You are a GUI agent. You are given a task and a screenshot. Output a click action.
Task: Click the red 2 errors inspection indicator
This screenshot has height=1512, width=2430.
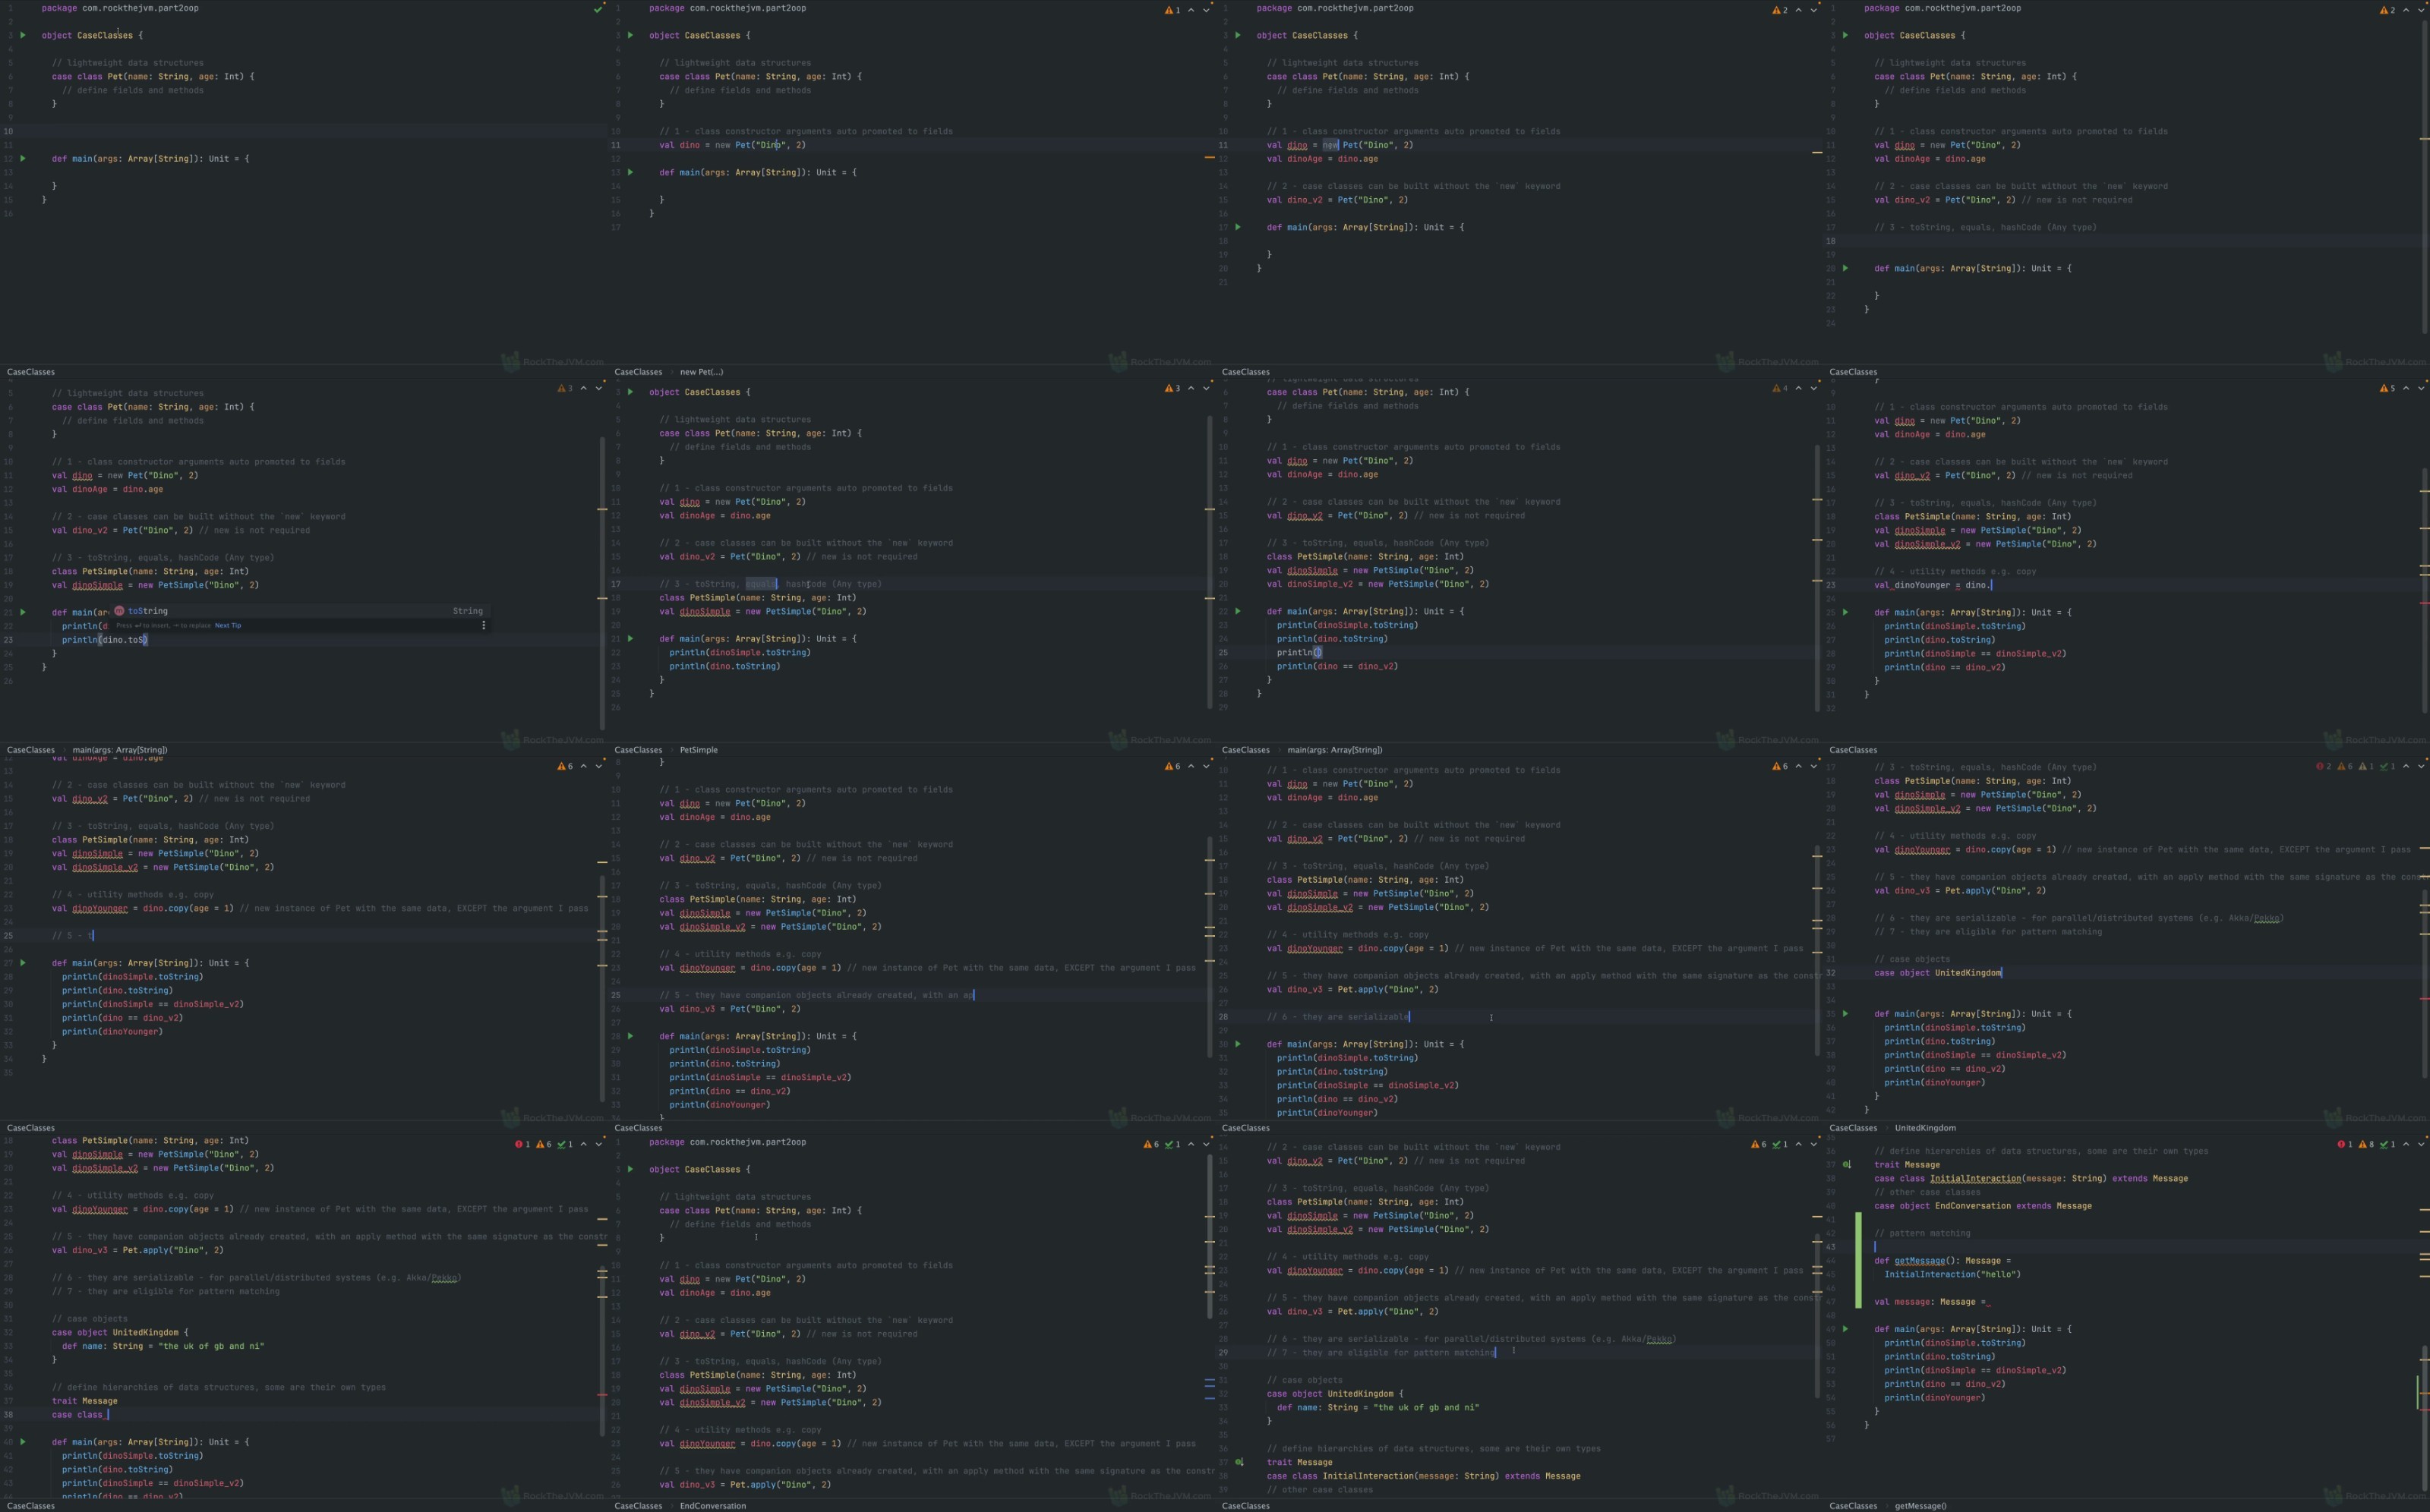2323,766
